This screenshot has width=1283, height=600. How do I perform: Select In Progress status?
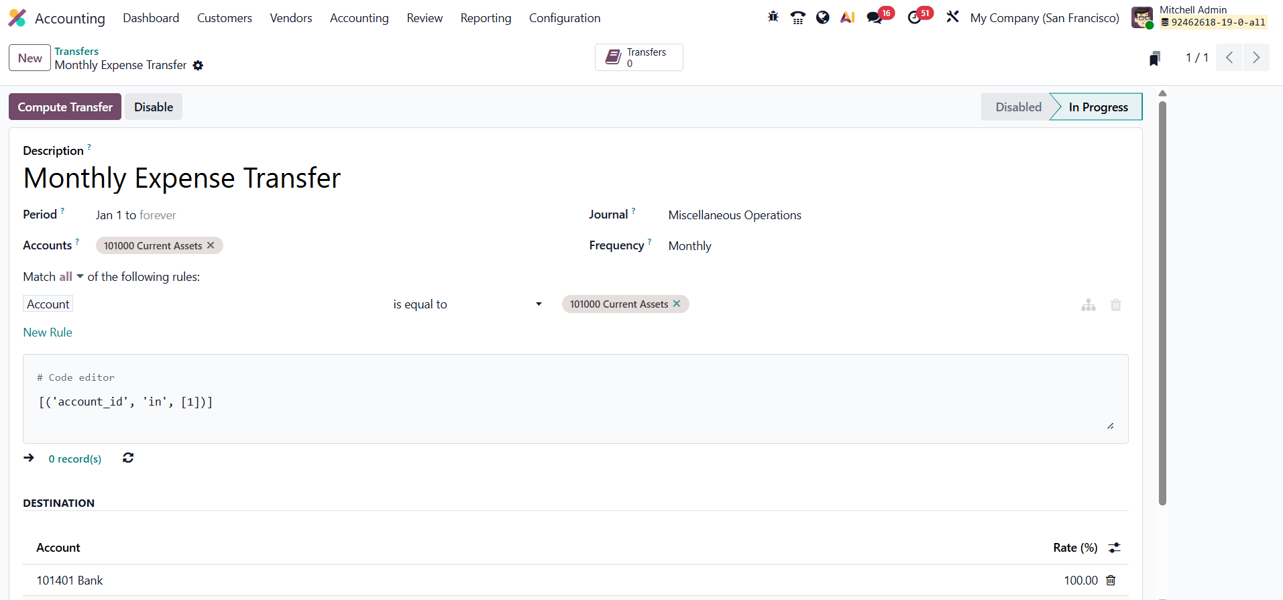1098,107
